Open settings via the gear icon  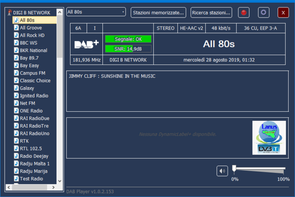[x=263, y=12]
